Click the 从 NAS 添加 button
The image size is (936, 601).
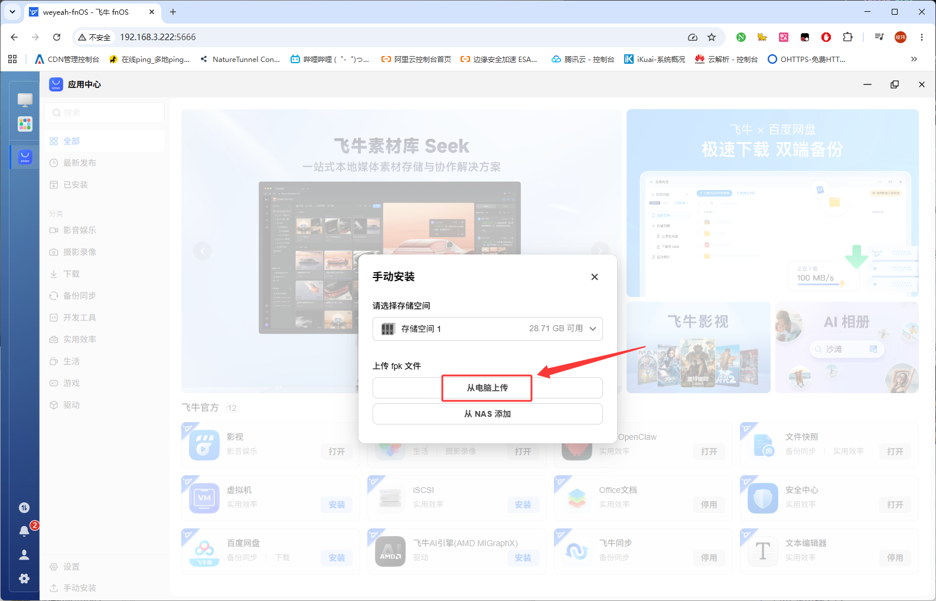(x=488, y=414)
